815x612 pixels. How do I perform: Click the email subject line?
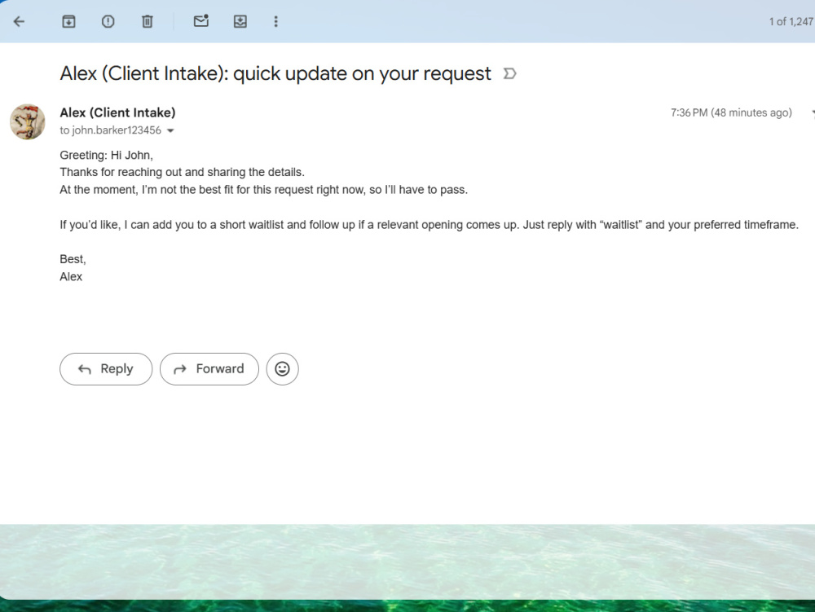point(275,74)
